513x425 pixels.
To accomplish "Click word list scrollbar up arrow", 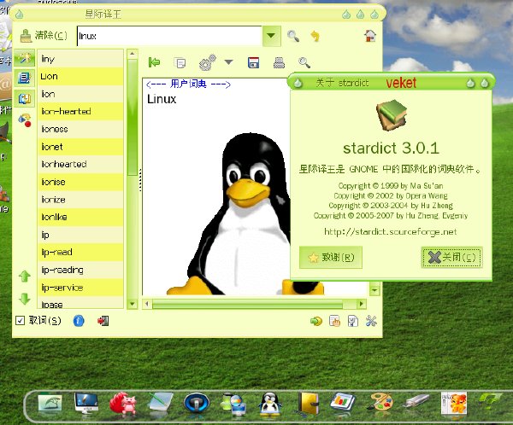I will pyautogui.click(x=133, y=53).
